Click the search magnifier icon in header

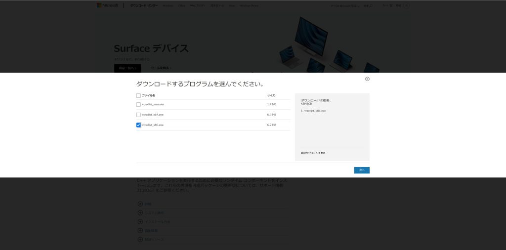[x=385, y=5]
